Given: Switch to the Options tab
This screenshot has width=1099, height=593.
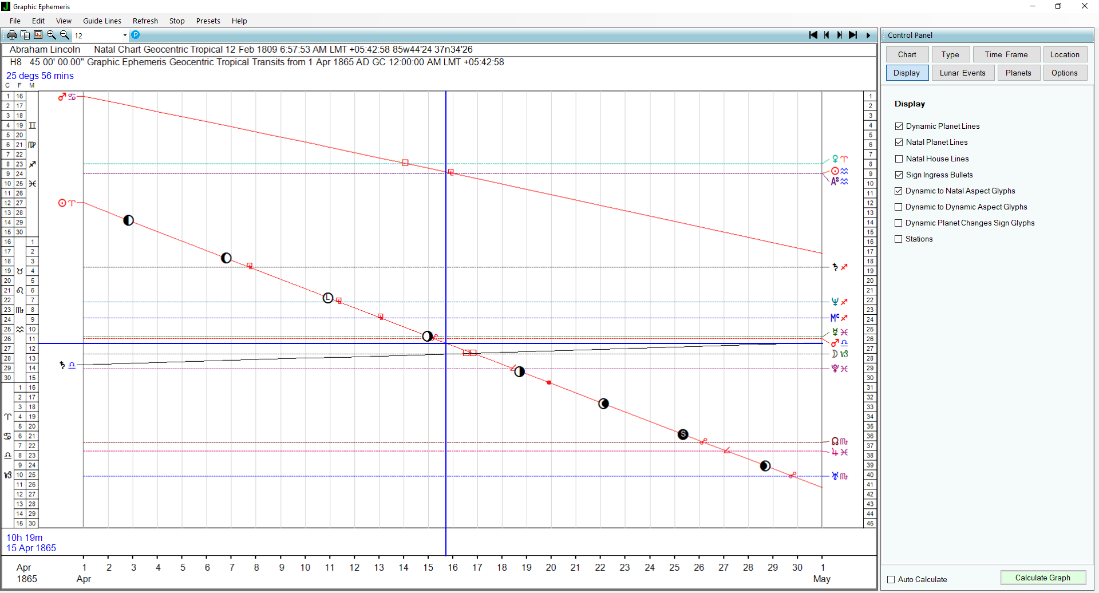Looking at the screenshot, I should pyautogui.click(x=1064, y=73).
